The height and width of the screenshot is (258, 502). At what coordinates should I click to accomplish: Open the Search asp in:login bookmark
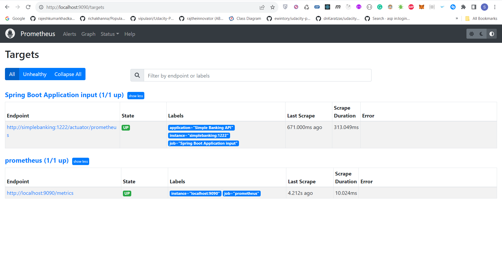[x=387, y=18]
